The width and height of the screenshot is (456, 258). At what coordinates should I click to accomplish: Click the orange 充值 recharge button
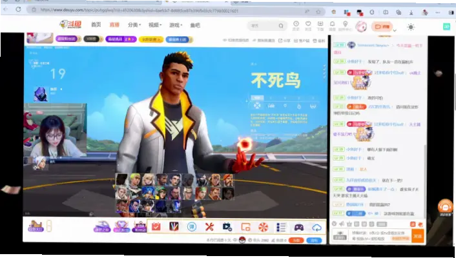(296, 241)
